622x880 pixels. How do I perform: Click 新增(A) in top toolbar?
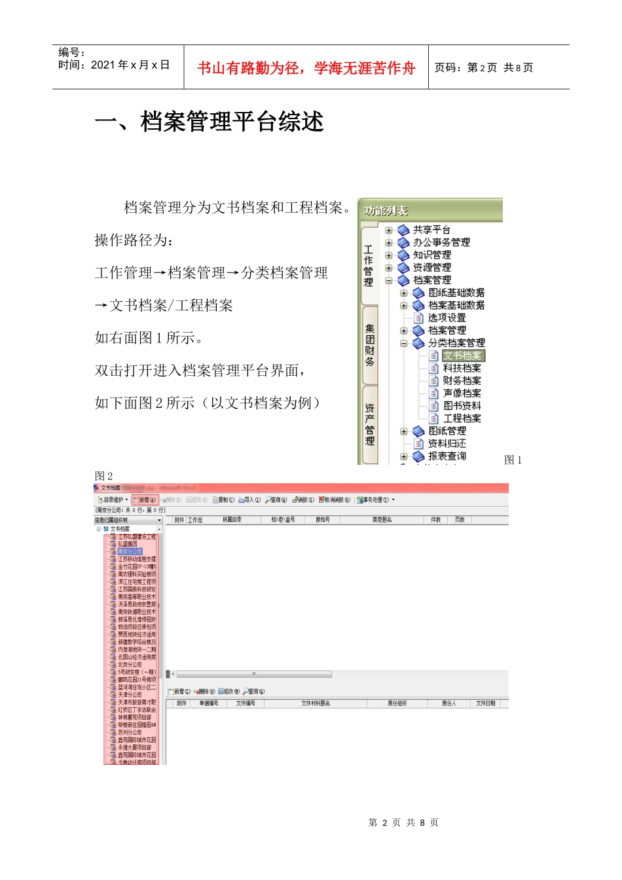coord(145,500)
